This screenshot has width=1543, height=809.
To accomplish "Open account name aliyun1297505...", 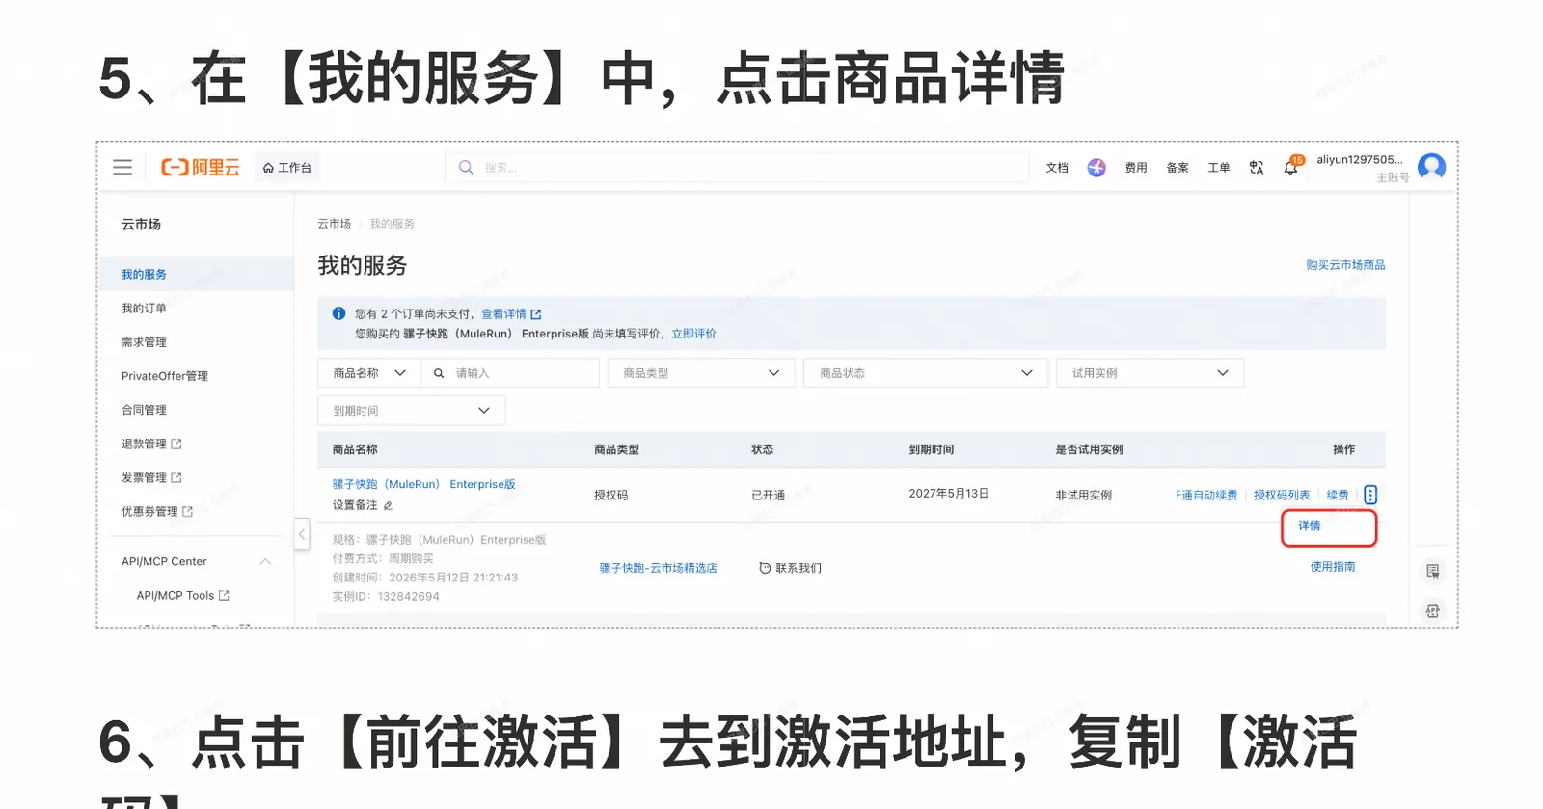I will point(1360,160).
